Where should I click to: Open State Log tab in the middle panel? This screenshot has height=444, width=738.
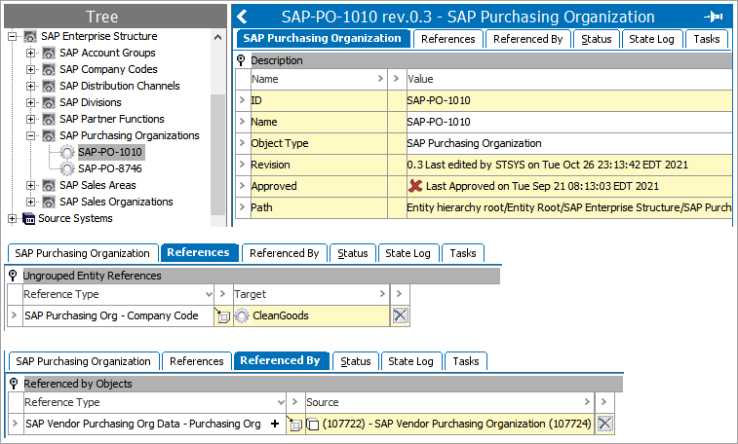(408, 253)
